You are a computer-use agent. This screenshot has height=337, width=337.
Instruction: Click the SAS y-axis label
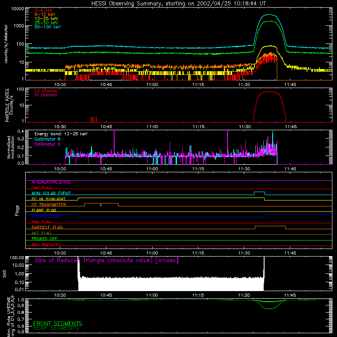(x=5, y=274)
